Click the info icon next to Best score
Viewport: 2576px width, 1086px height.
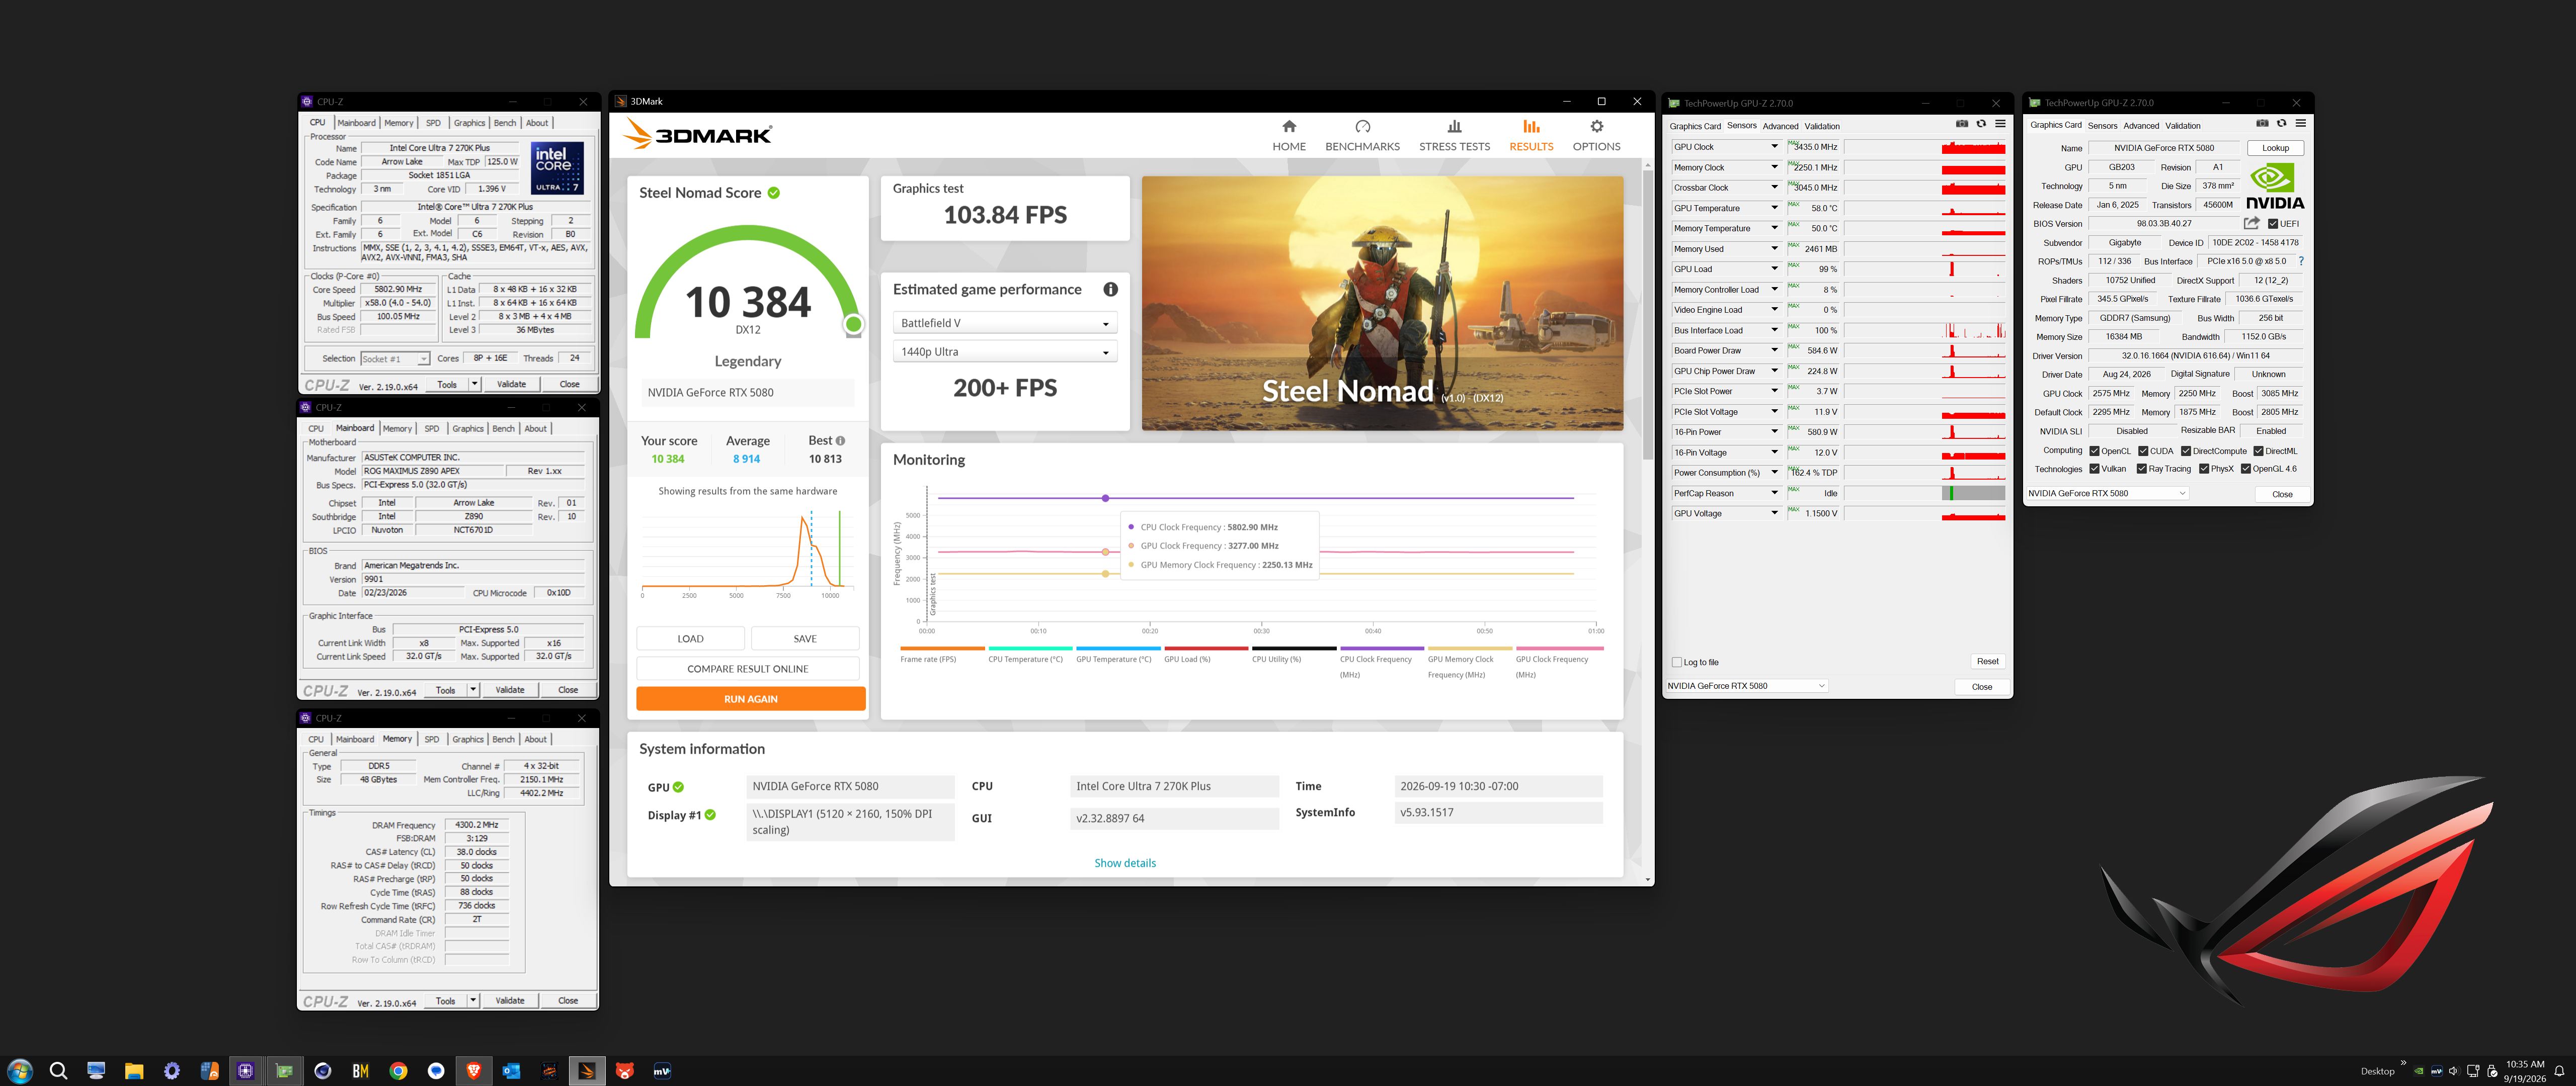840,440
